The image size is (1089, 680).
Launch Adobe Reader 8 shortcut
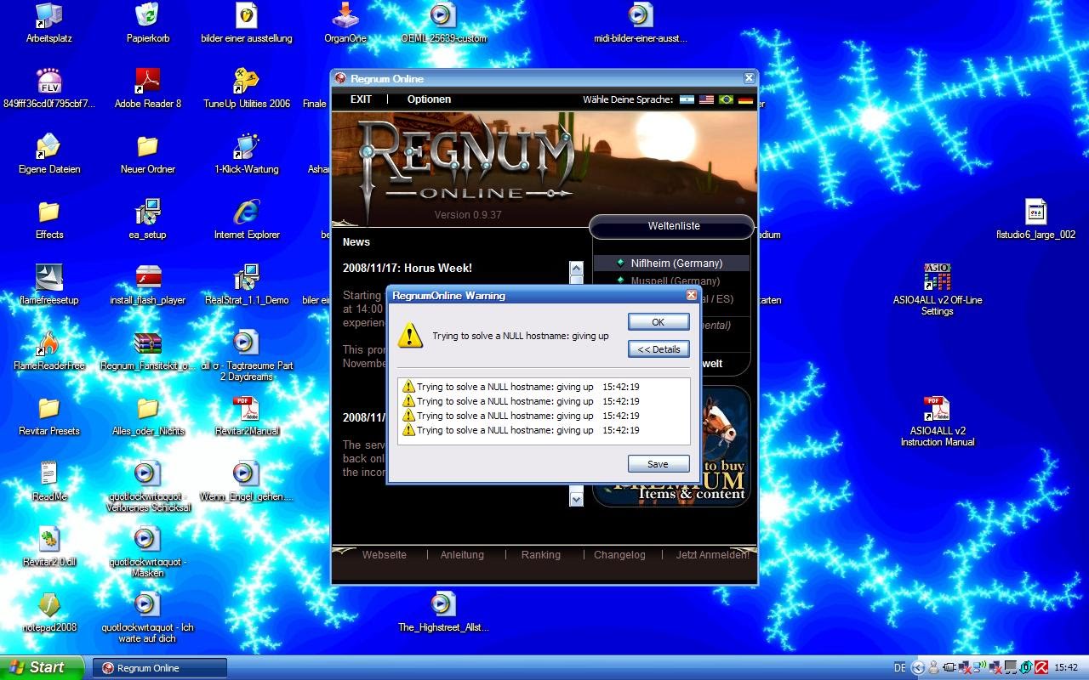point(148,90)
